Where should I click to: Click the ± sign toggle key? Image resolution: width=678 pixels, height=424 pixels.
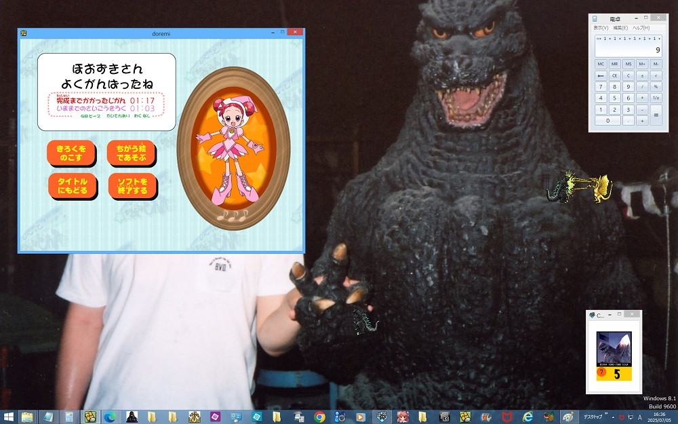click(x=642, y=75)
